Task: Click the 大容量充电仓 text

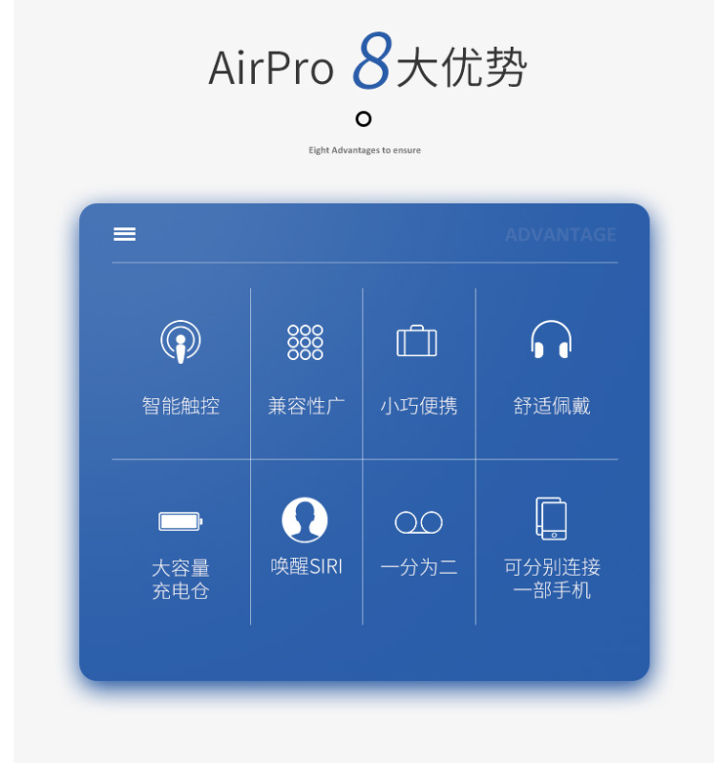Action: tap(180, 579)
